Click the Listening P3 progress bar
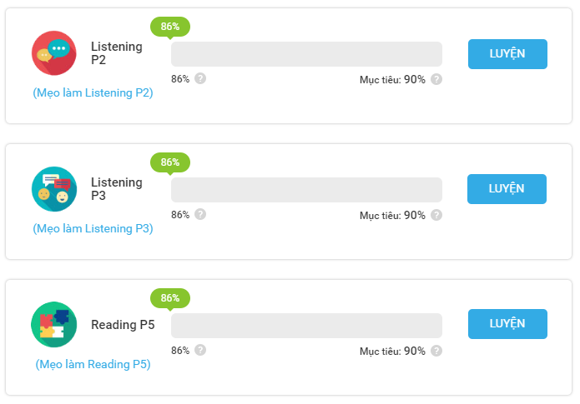The height and width of the screenshot is (404, 580). point(306,190)
